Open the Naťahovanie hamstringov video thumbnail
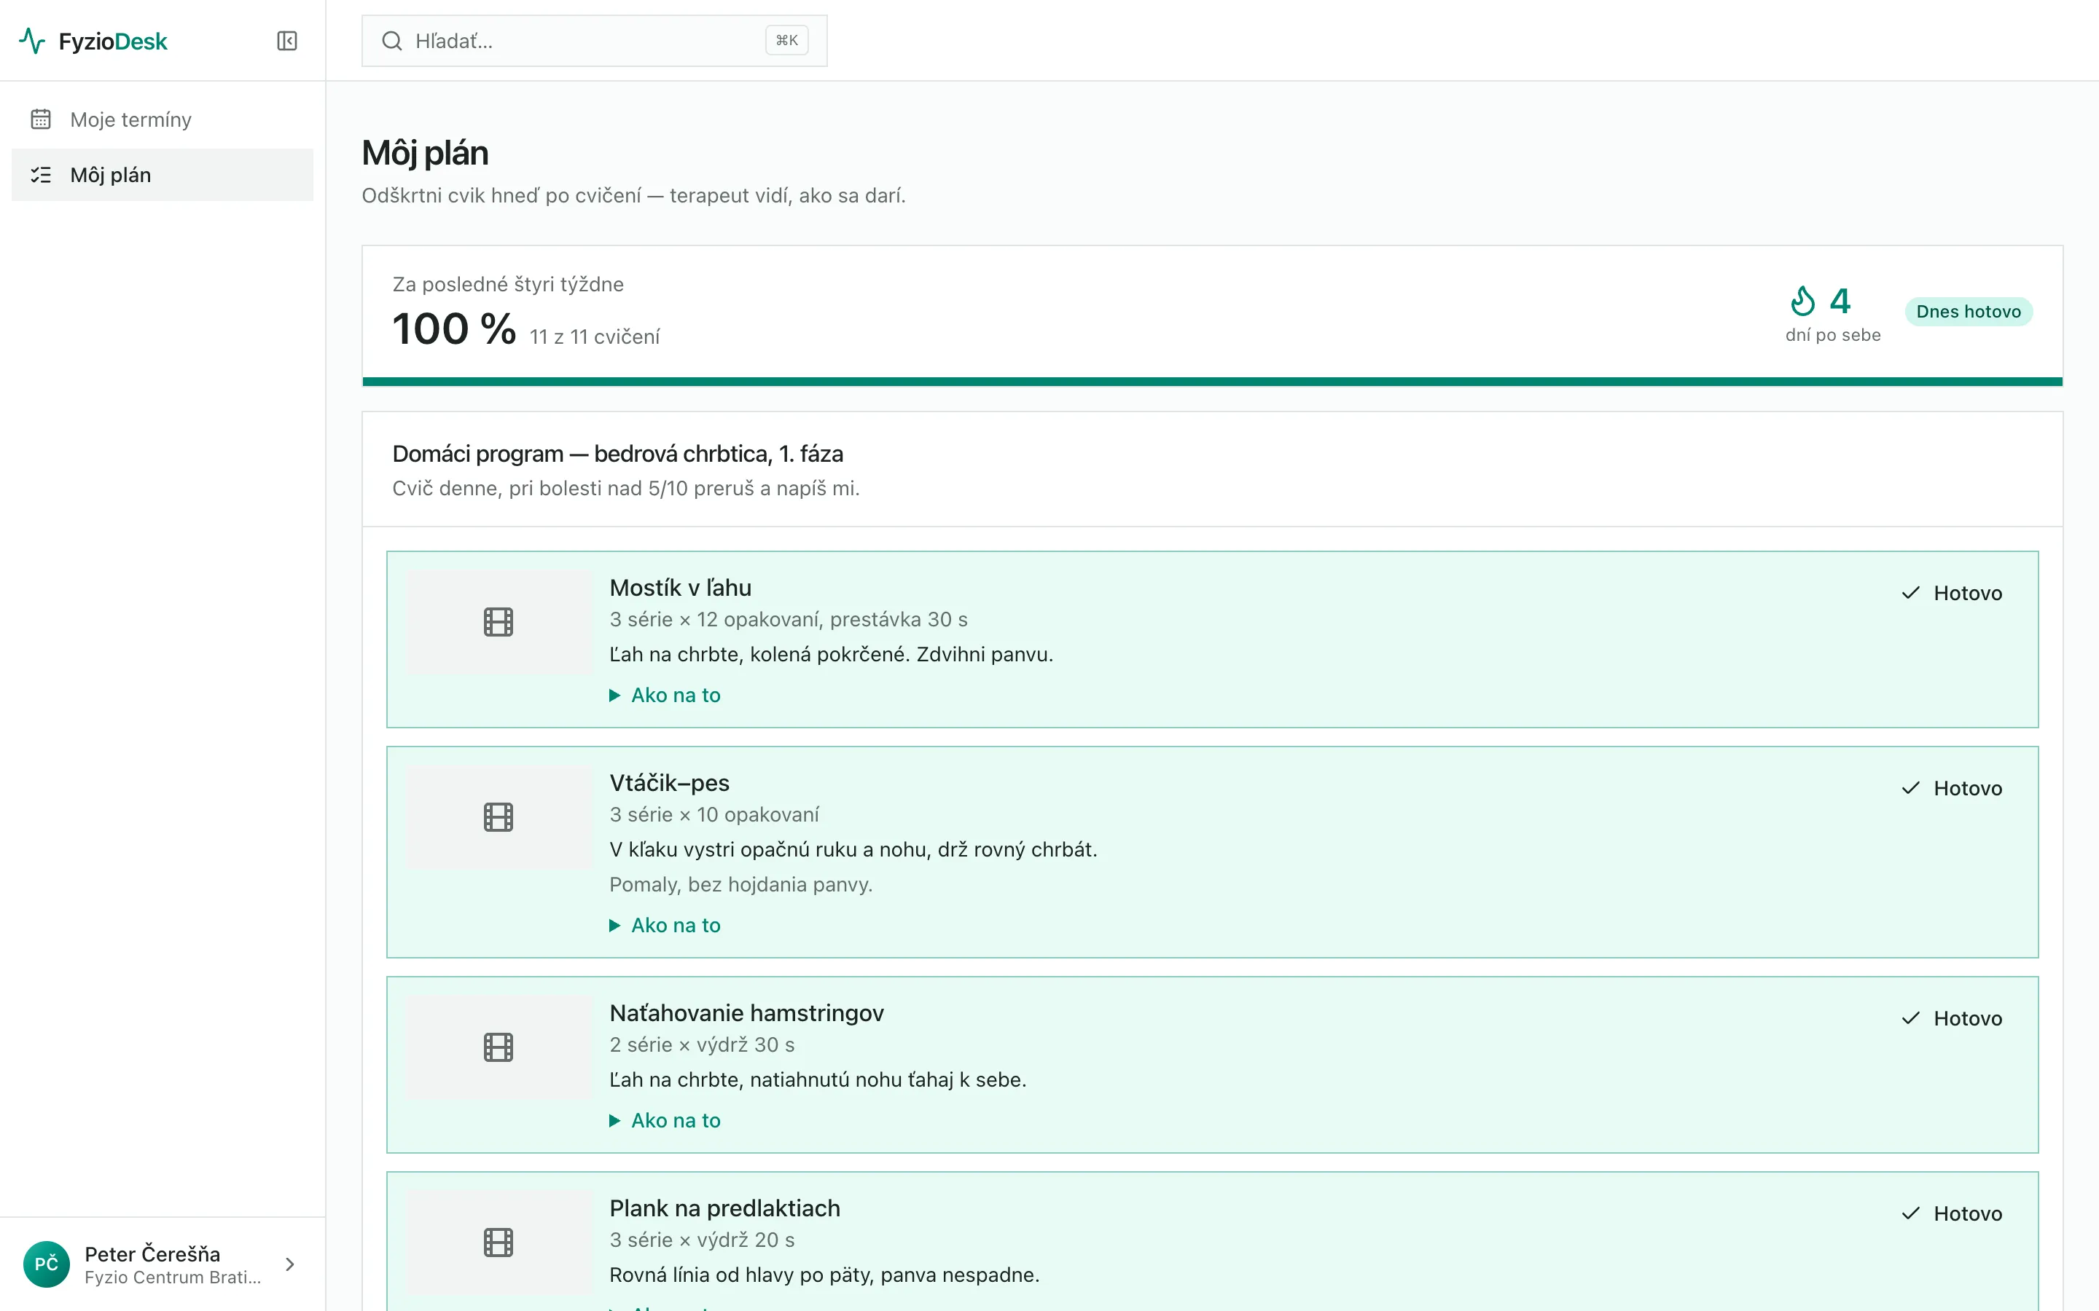 point(499,1047)
